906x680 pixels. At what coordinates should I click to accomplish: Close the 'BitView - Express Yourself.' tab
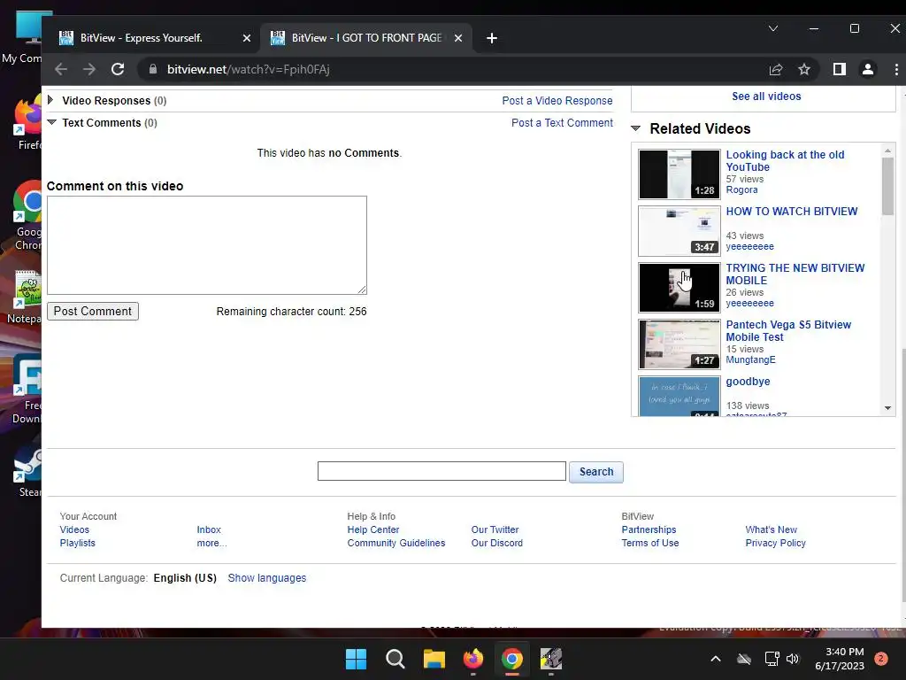(247, 38)
